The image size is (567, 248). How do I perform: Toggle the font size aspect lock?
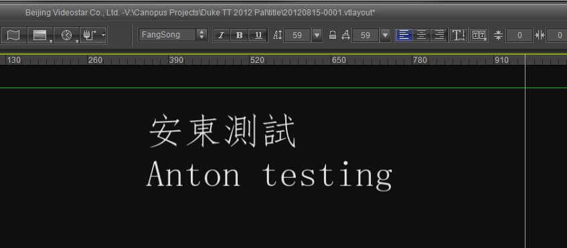333,35
